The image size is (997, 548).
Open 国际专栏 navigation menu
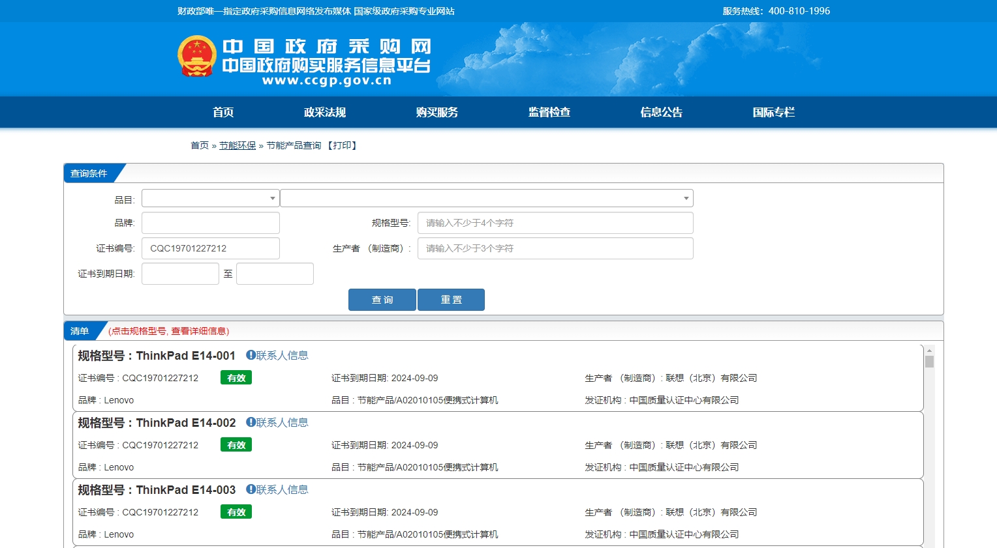pyautogui.click(x=774, y=112)
